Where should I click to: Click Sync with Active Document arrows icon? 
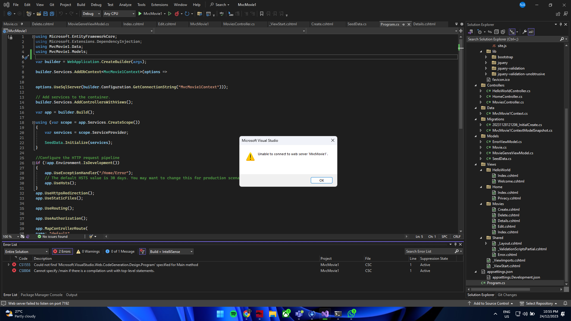pos(490,32)
